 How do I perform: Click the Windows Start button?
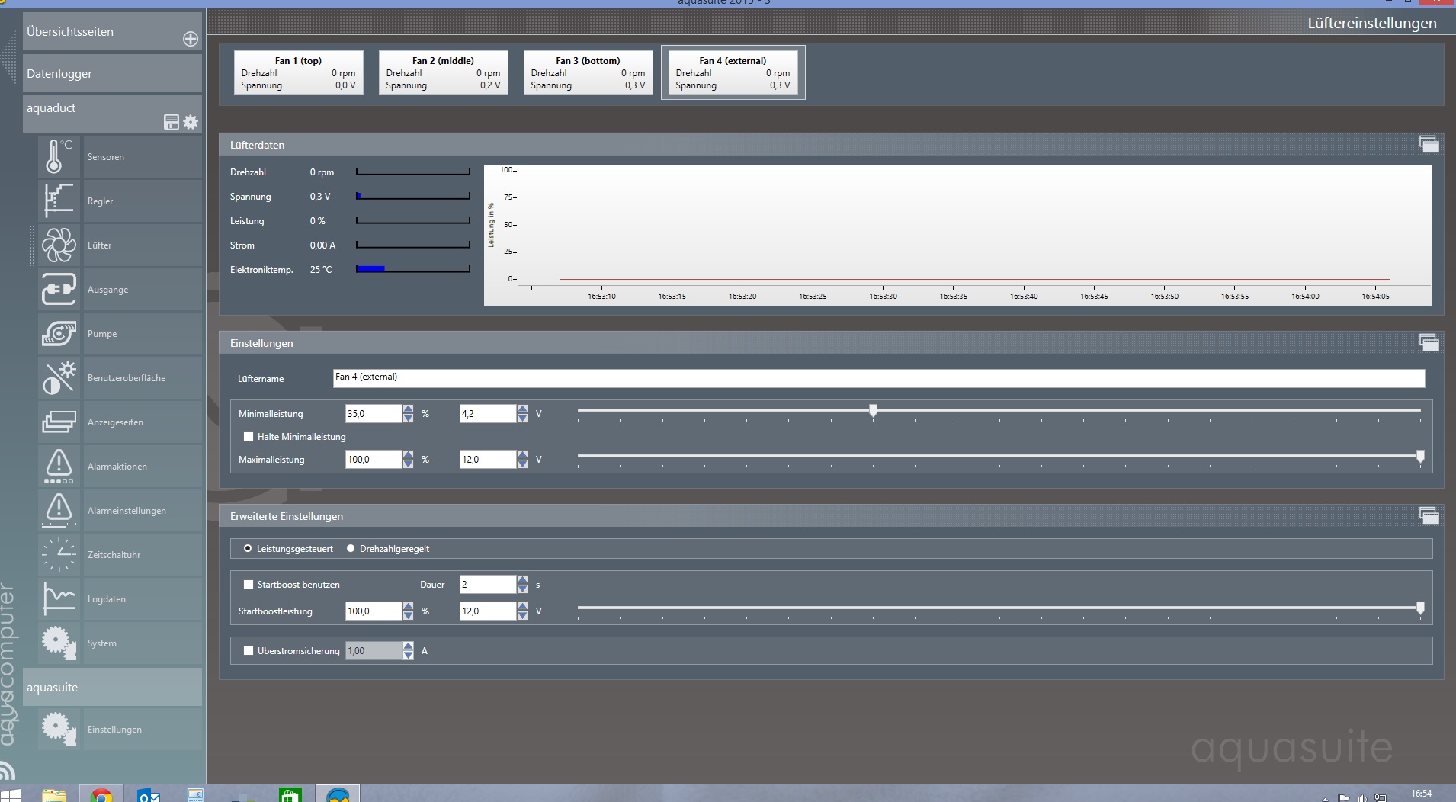10,796
